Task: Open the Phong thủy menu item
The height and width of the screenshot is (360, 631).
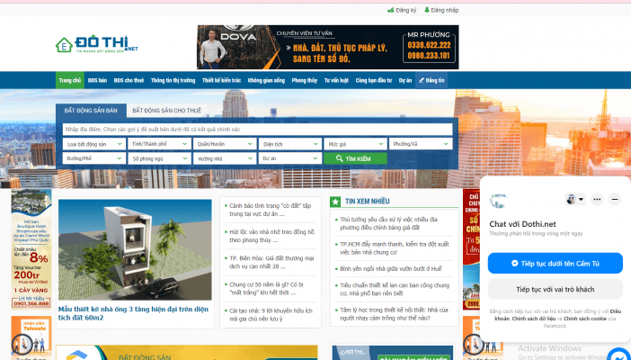Action: click(304, 80)
